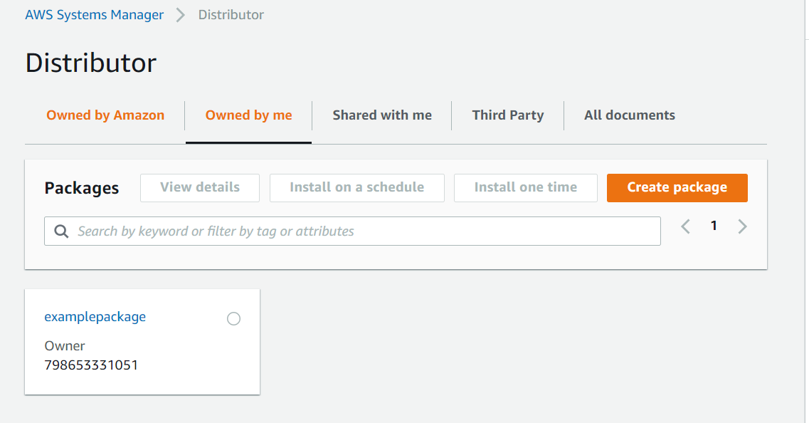Click the breadcrumb separator chevron
This screenshot has height=423, width=809.
(181, 14)
